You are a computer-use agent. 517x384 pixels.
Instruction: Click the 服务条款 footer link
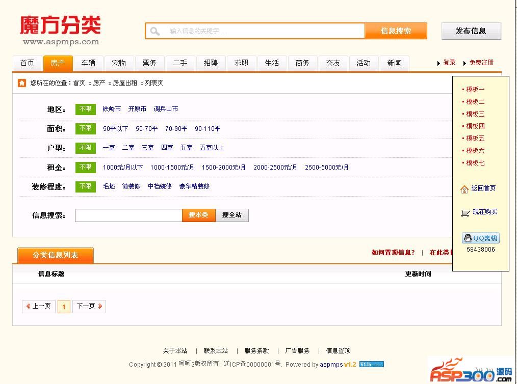[256, 351]
